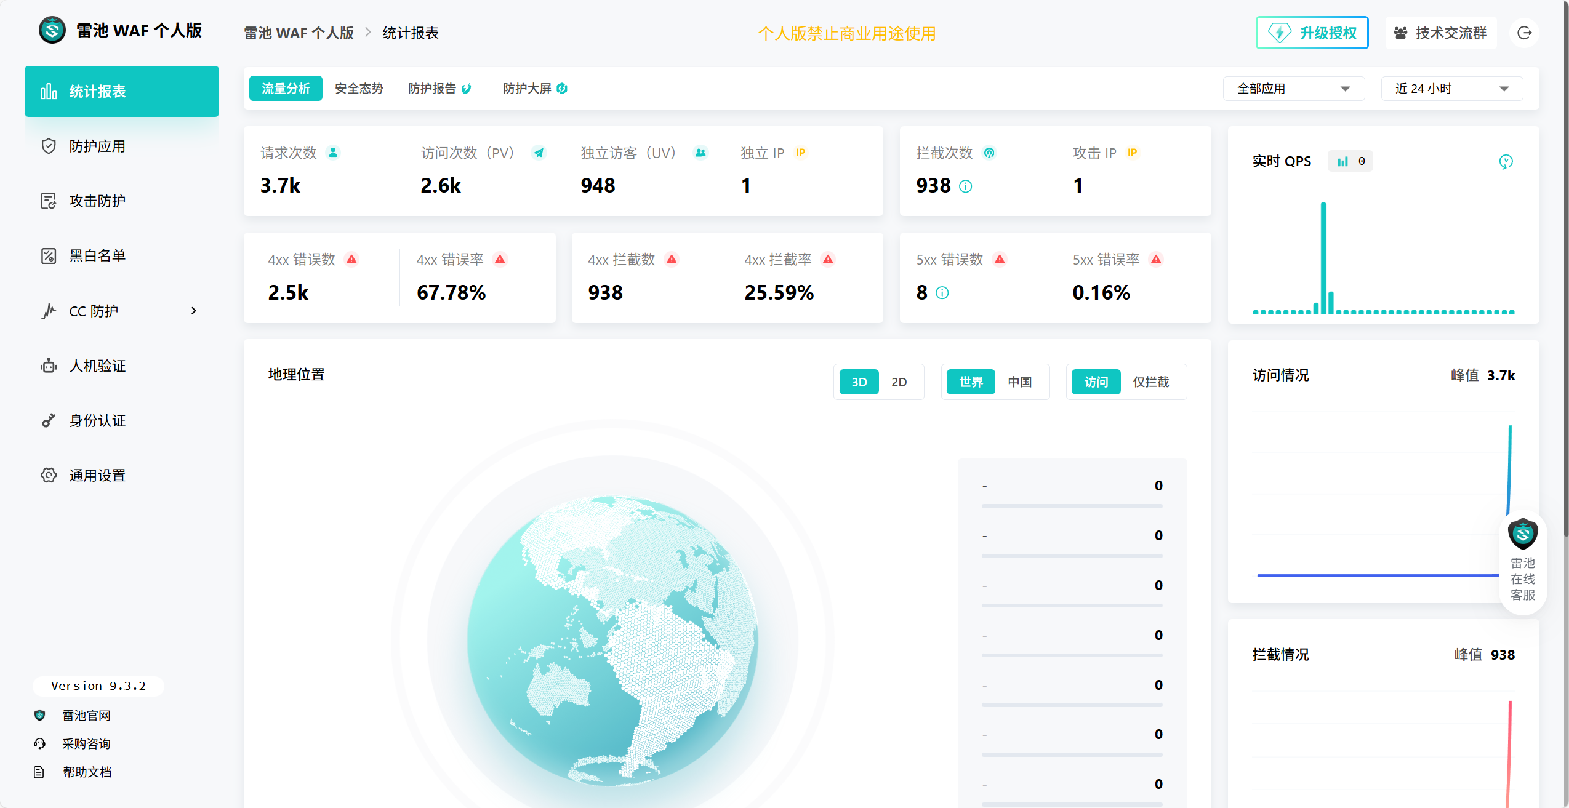Click the 3D globe in 地理位置 panel
This screenshot has width=1569, height=808.
612,640
